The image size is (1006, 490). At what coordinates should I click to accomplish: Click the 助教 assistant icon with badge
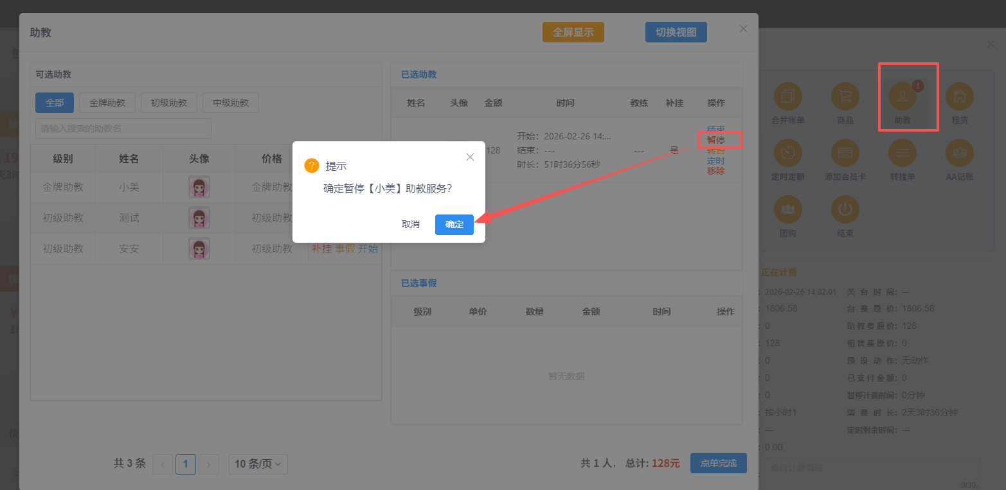903,97
